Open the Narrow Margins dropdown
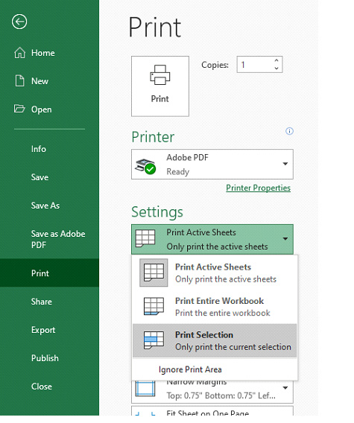The width and height of the screenshot is (354, 423). coord(212,391)
